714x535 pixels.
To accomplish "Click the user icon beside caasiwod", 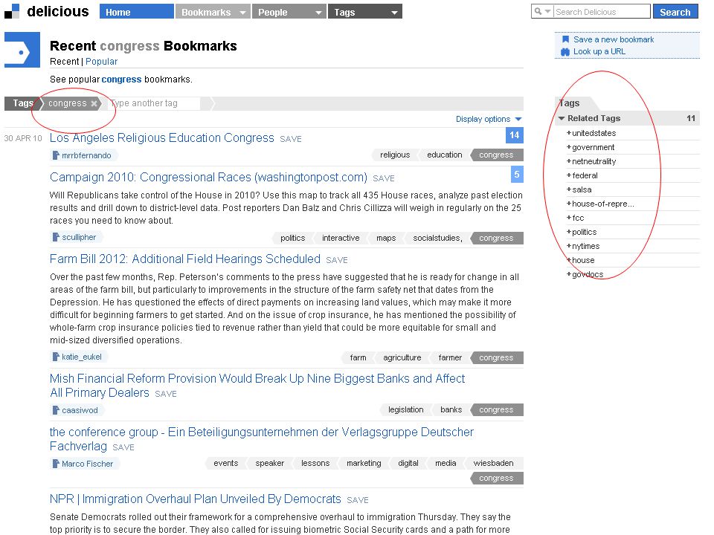I will (56, 410).
